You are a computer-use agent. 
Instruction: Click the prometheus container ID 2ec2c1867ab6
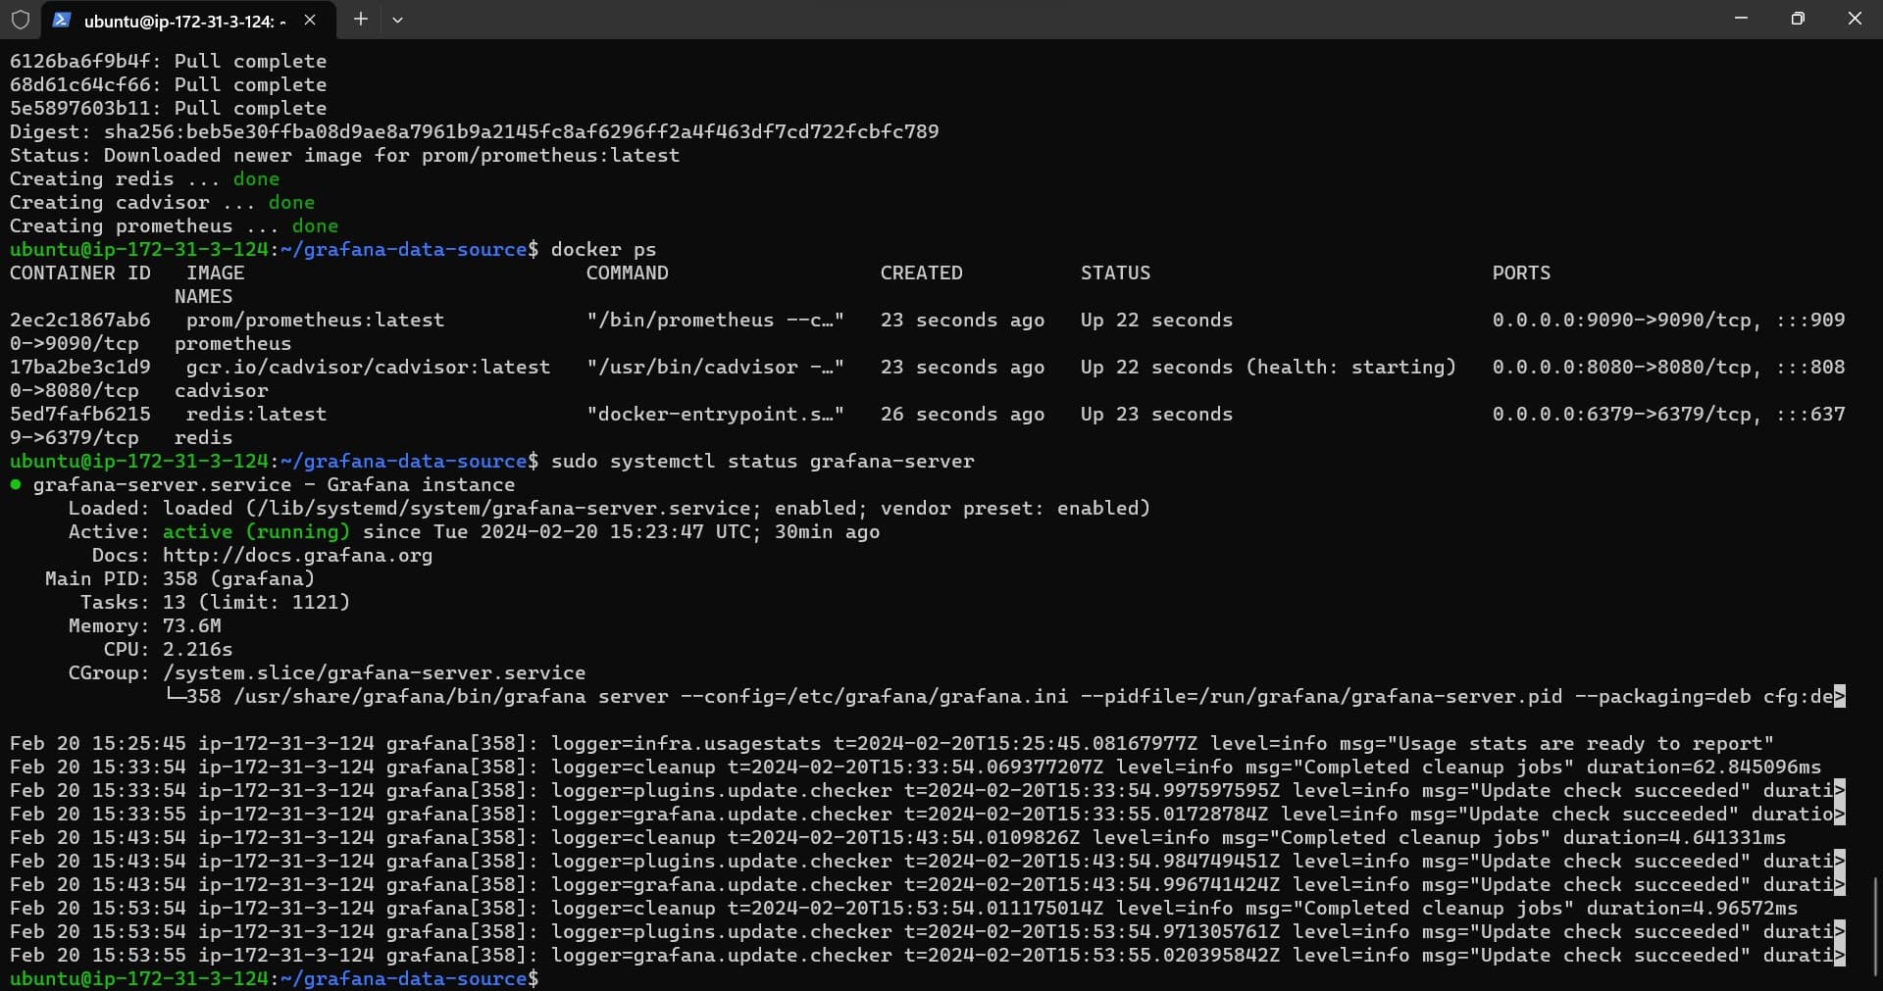click(x=80, y=321)
